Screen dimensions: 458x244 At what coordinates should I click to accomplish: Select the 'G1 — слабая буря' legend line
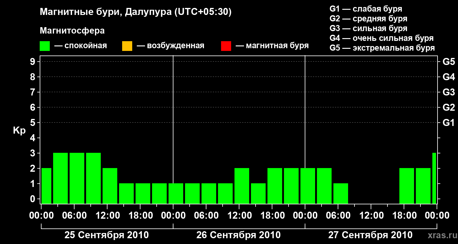click(x=366, y=9)
